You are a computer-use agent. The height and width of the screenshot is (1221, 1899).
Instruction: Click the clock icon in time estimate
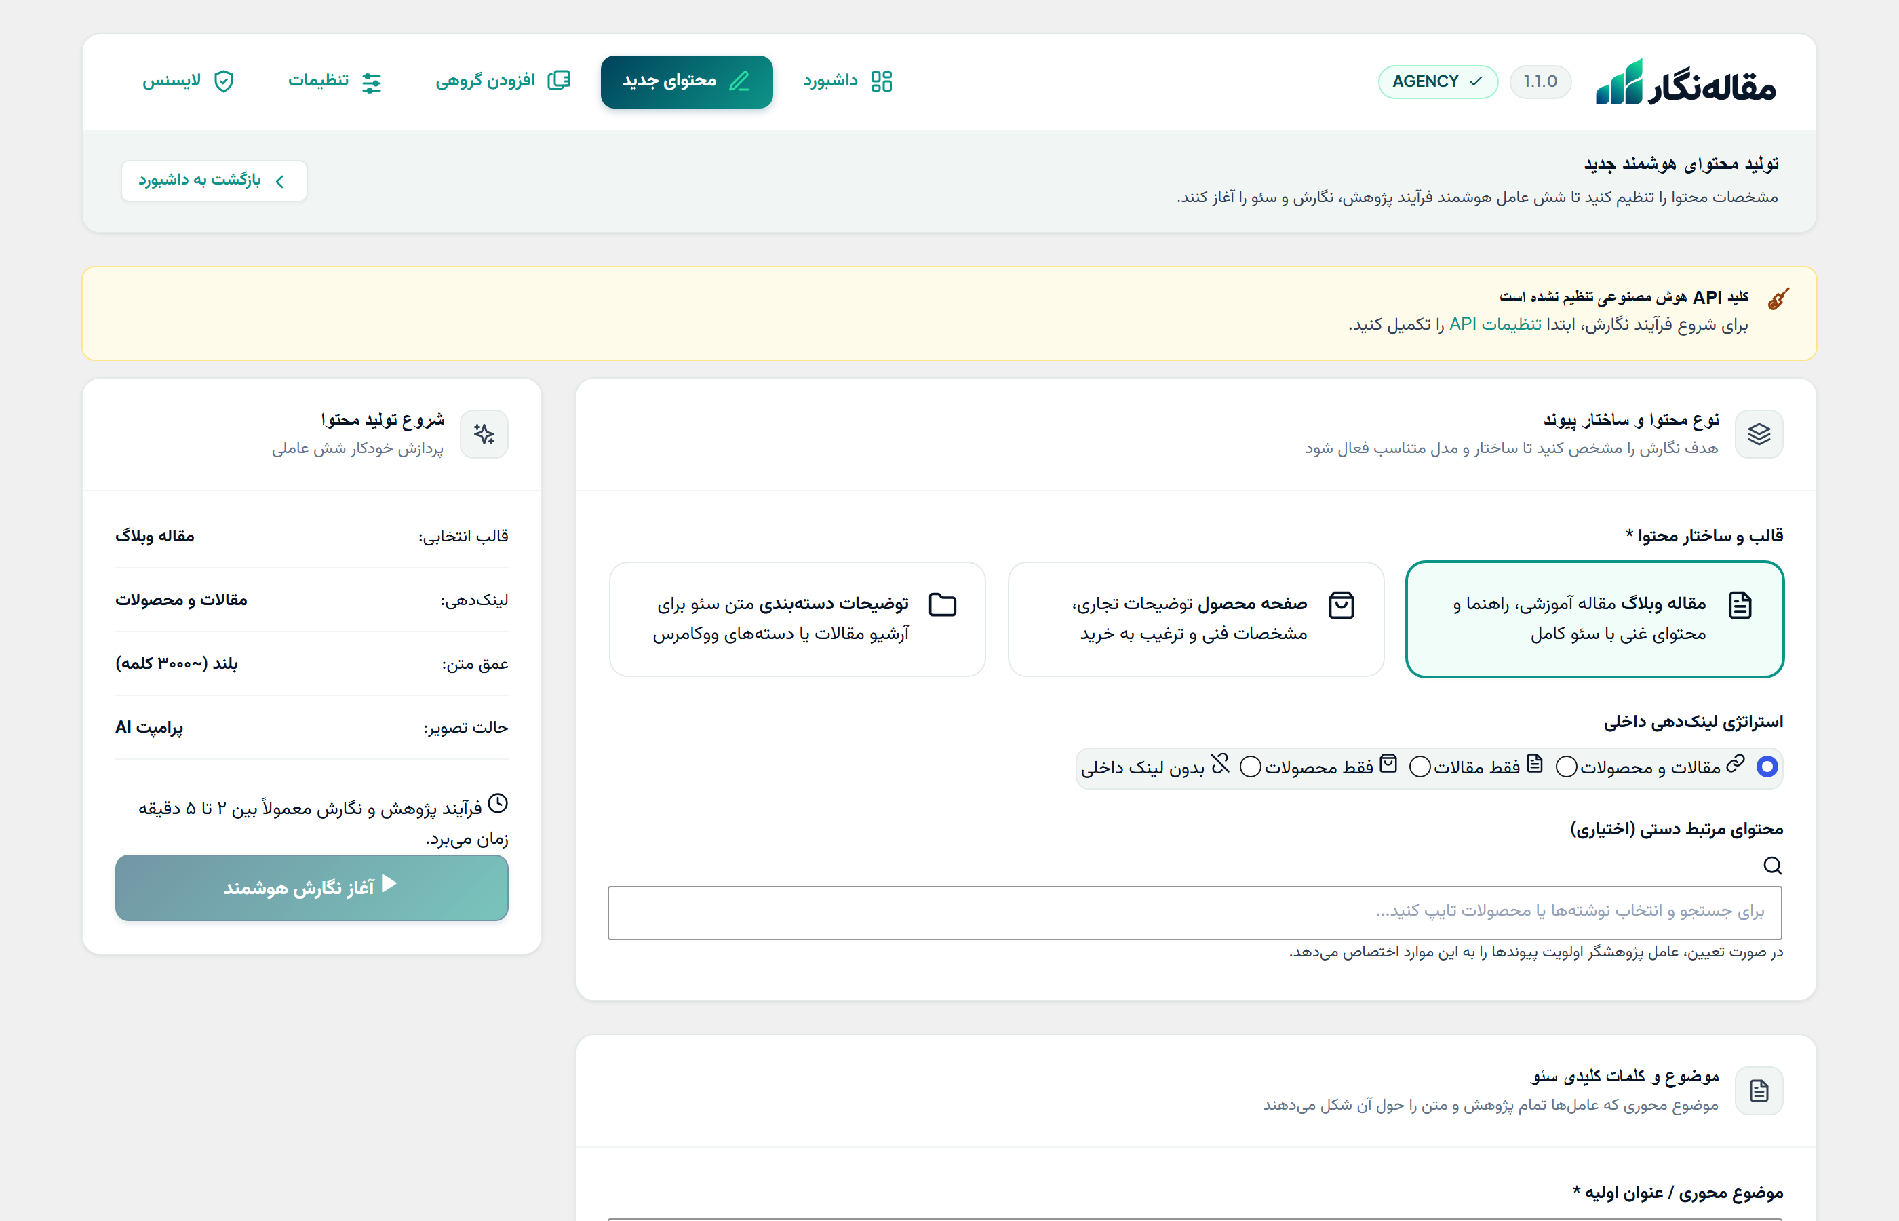click(498, 803)
